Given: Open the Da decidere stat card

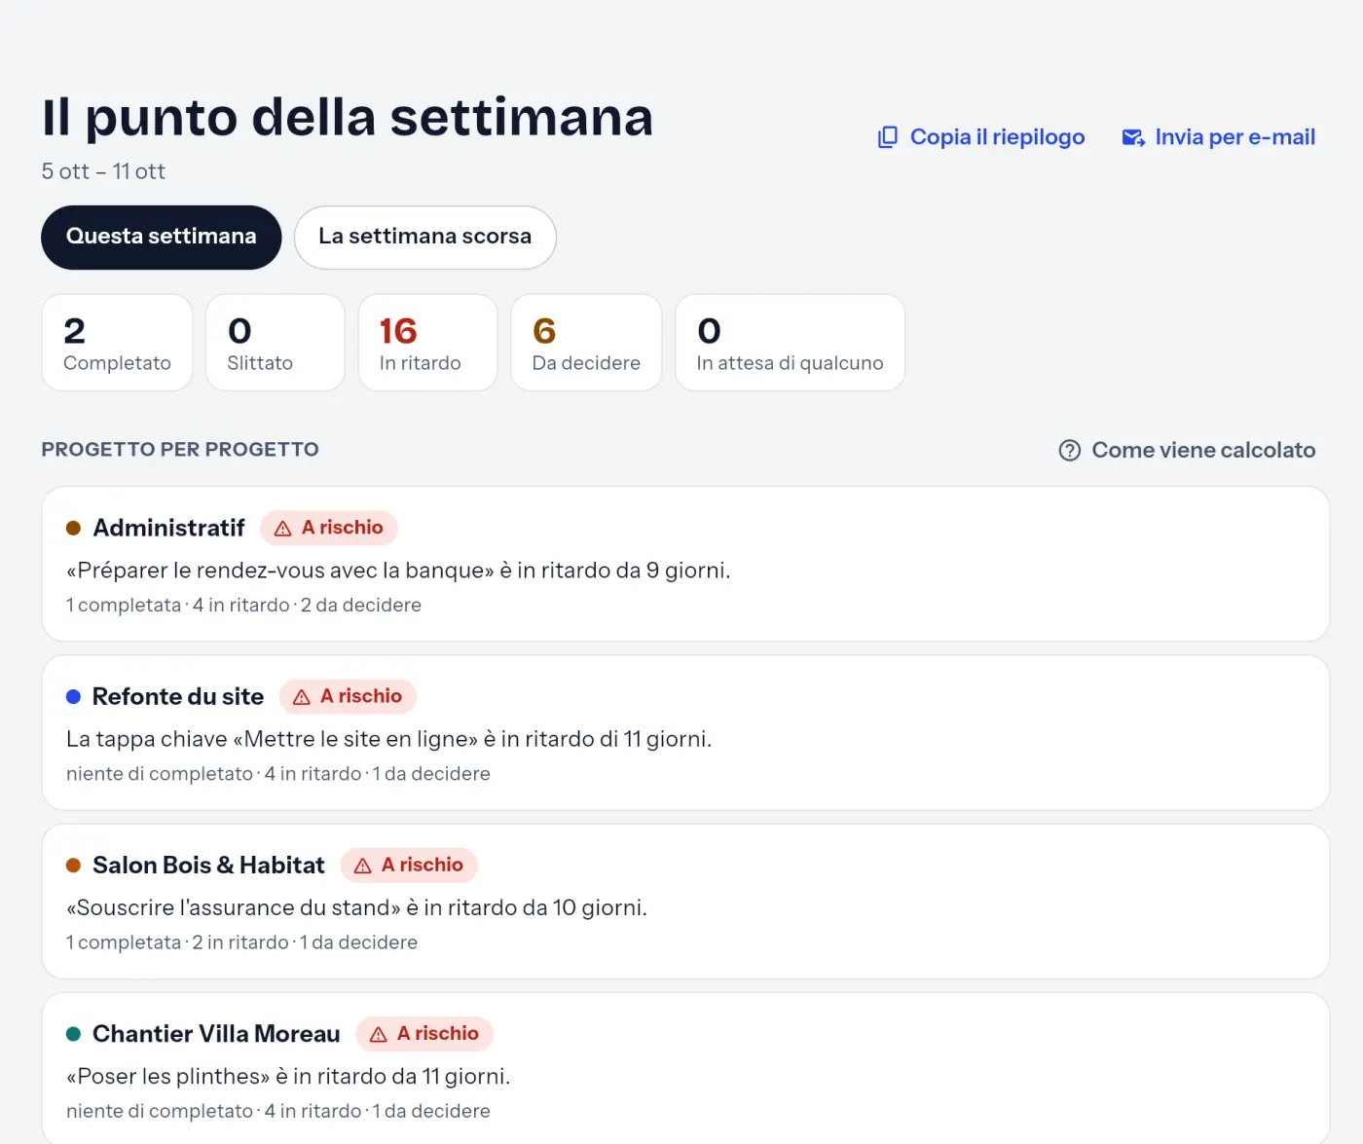Looking at the screenshot, I should (x=586, y=343).
